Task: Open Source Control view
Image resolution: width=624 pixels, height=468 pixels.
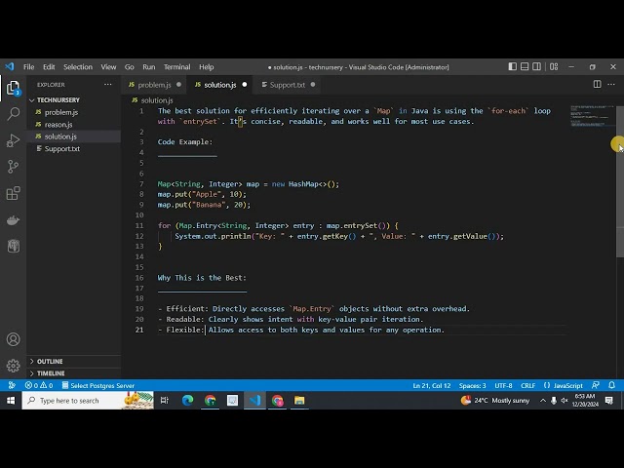Action: pyautogui.click(x=13, y=167)
